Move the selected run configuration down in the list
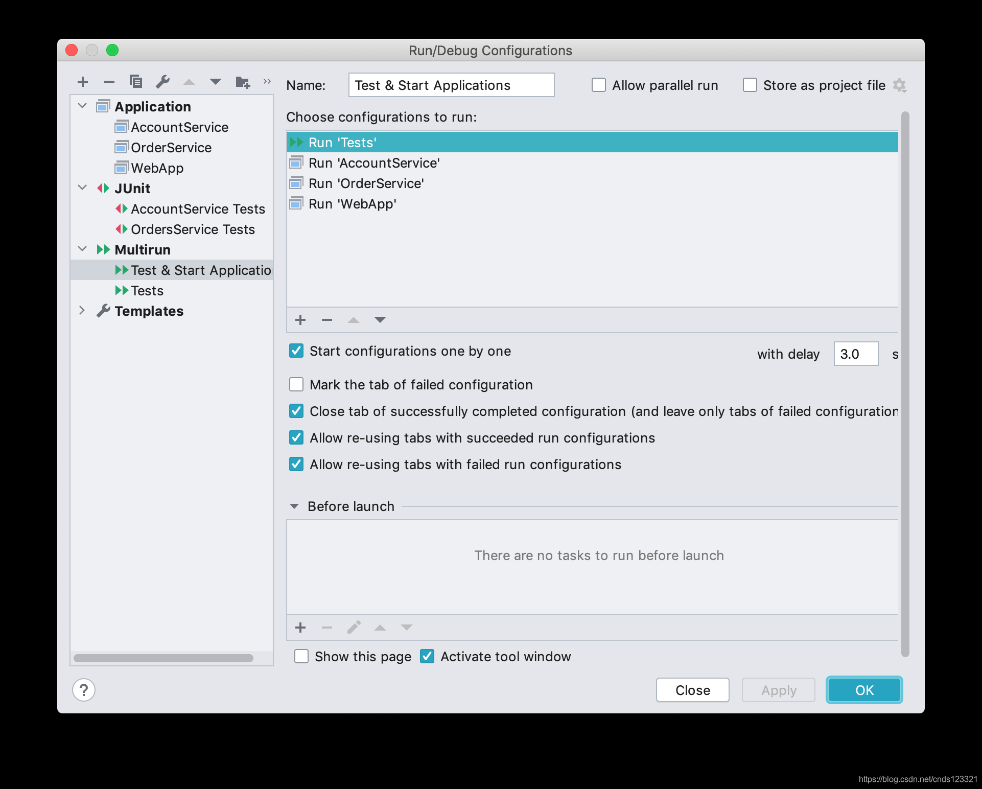This screenshot has width=982, height=789. point(380,320)
